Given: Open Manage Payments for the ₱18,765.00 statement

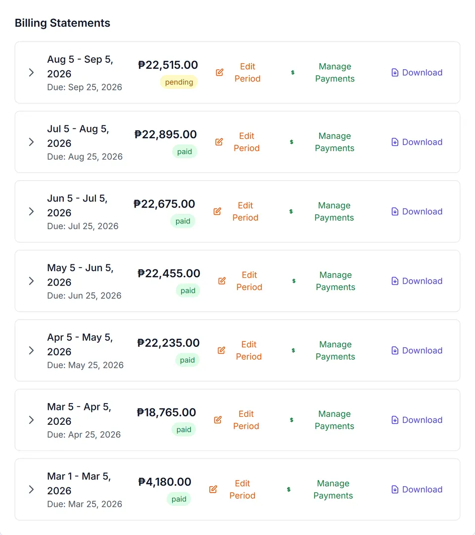Looking at the screenshot, I should click(334, 420).
